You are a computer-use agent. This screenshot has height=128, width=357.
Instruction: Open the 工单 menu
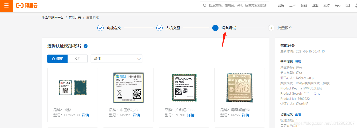pos(292,5)
